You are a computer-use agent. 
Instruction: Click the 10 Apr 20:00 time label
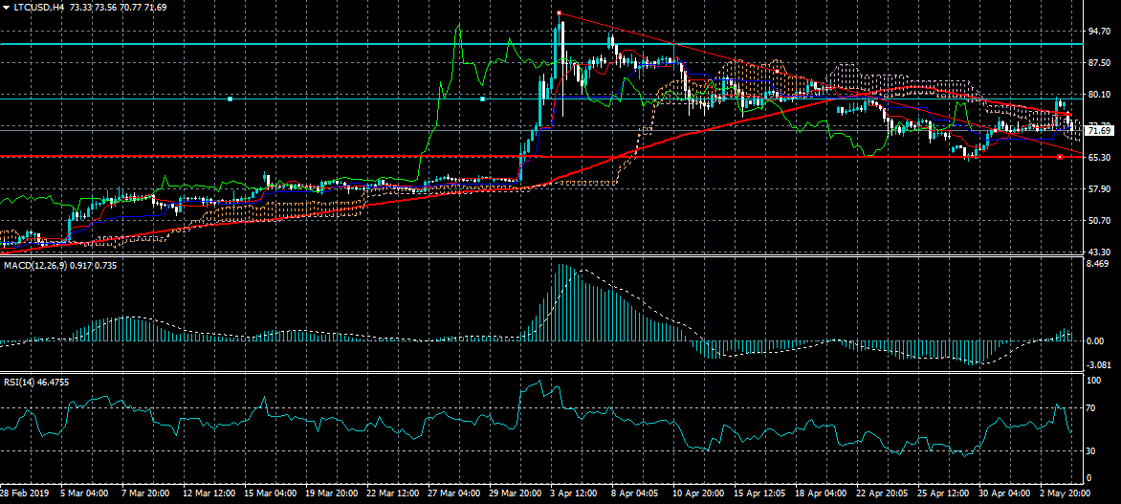698,494
